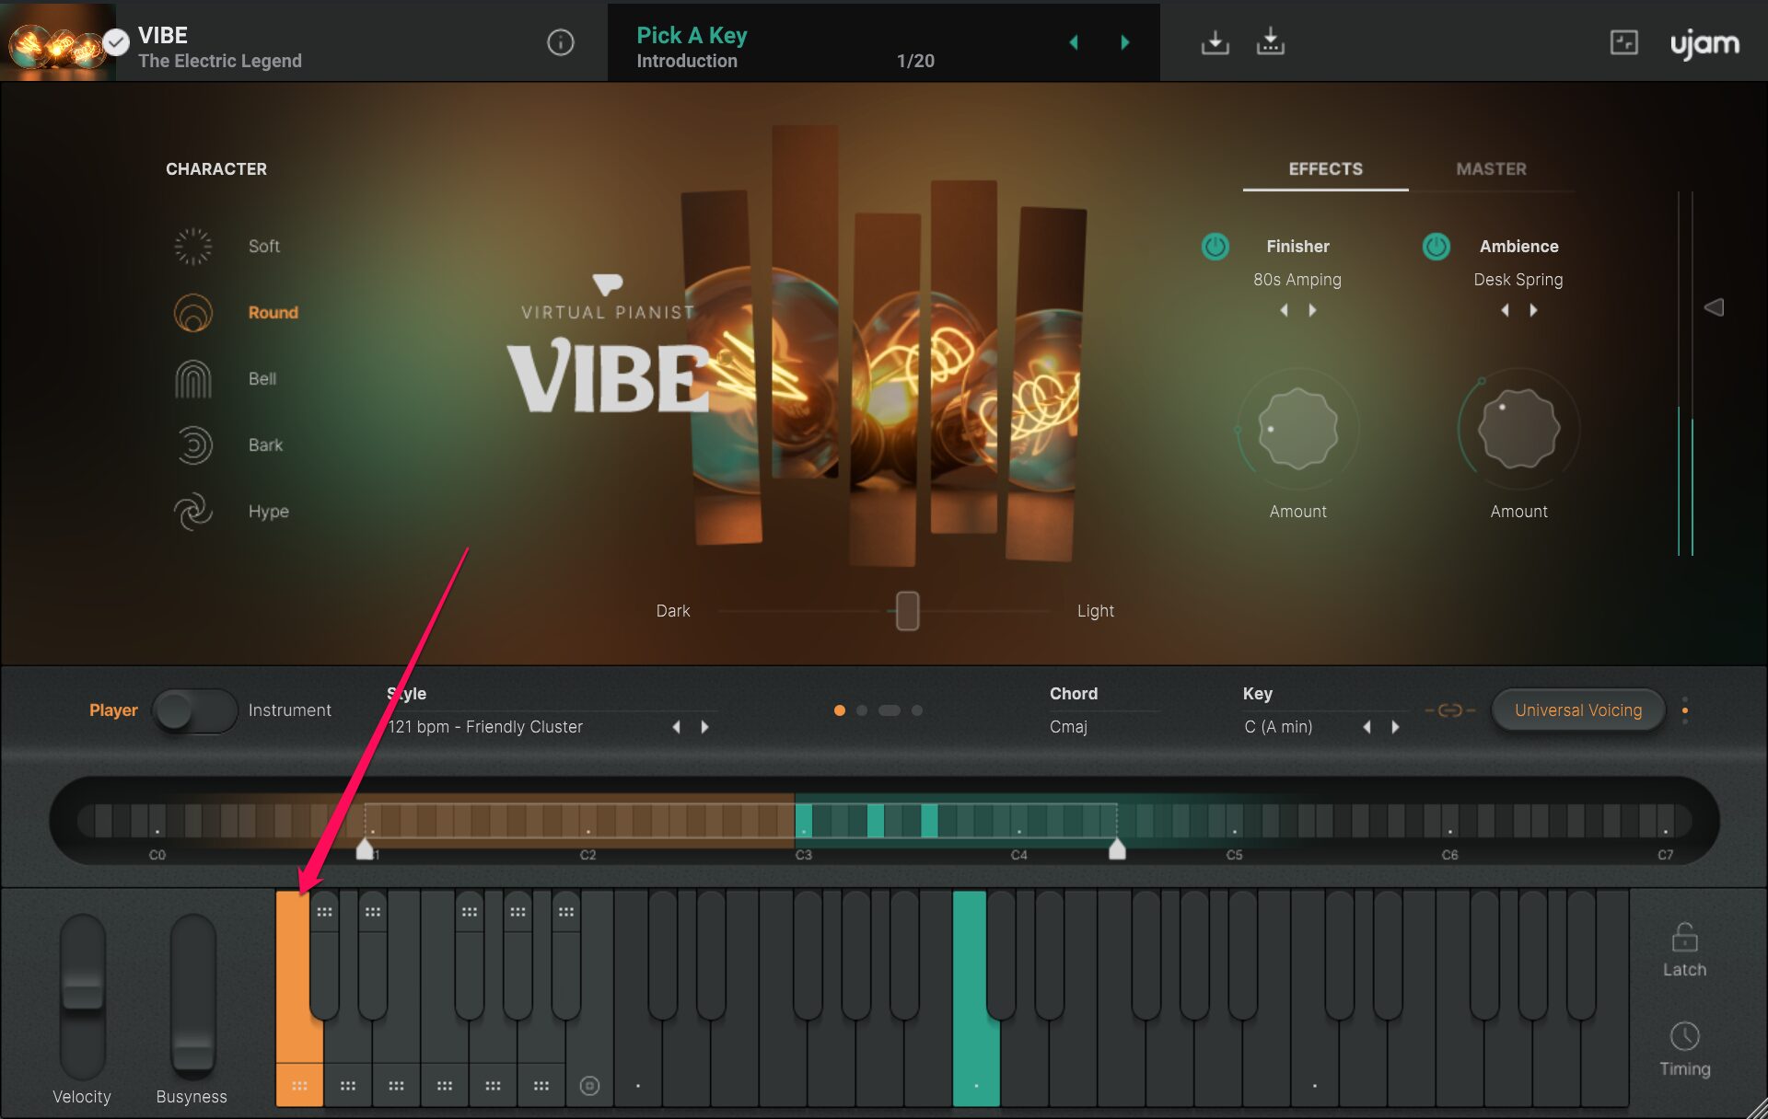Viewport: 1768px width, 1119px height.
Task: Select previous Key with left arrow
Action: [1367, 727]
